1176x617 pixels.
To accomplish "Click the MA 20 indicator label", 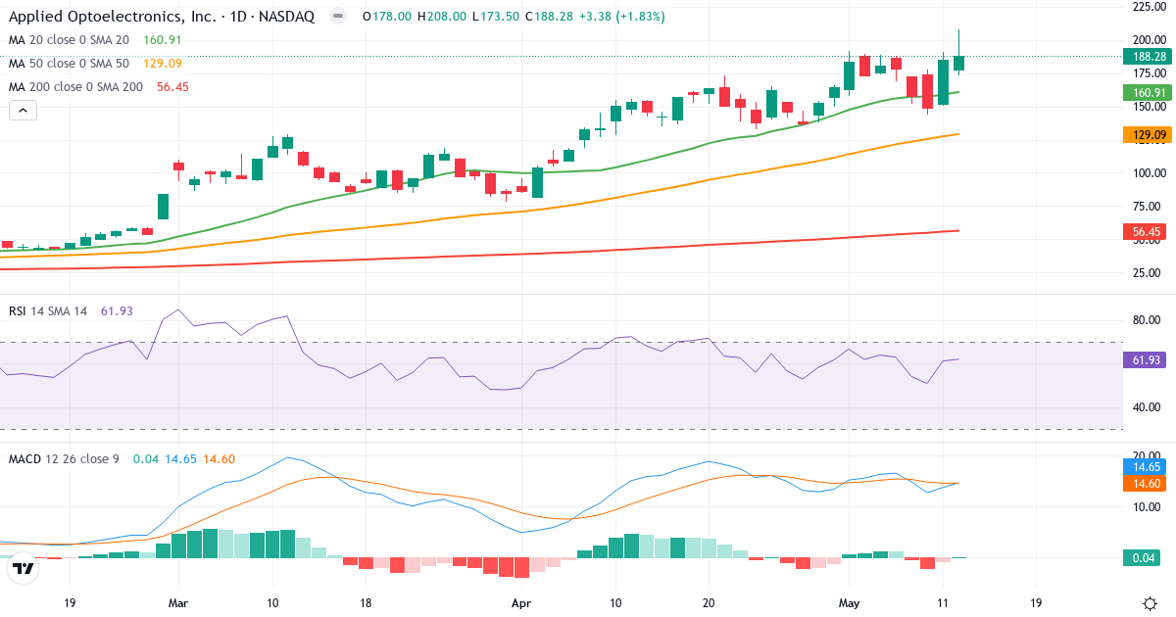I will pyautogui.click(x=69, y=40).
